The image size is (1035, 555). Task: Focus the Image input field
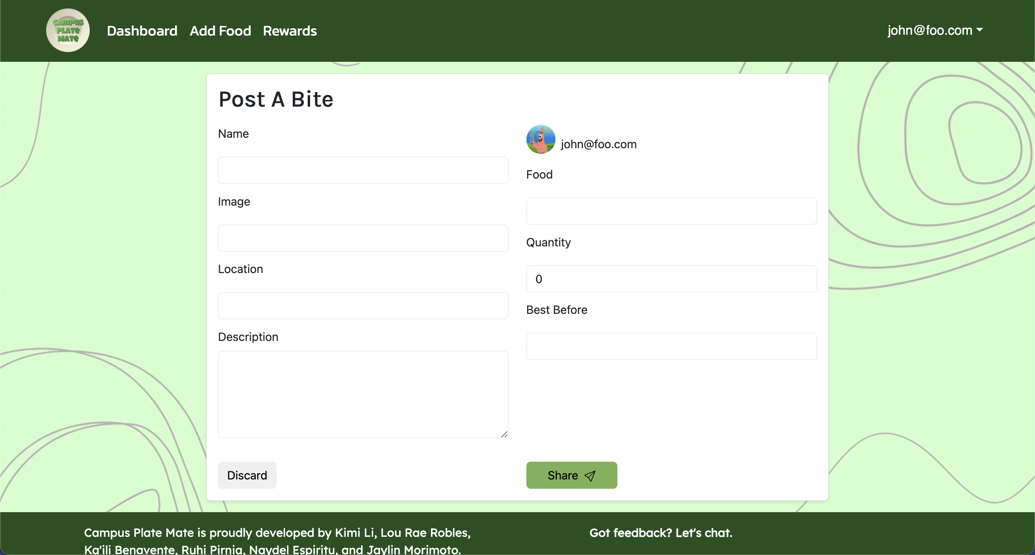coord(363,238)
